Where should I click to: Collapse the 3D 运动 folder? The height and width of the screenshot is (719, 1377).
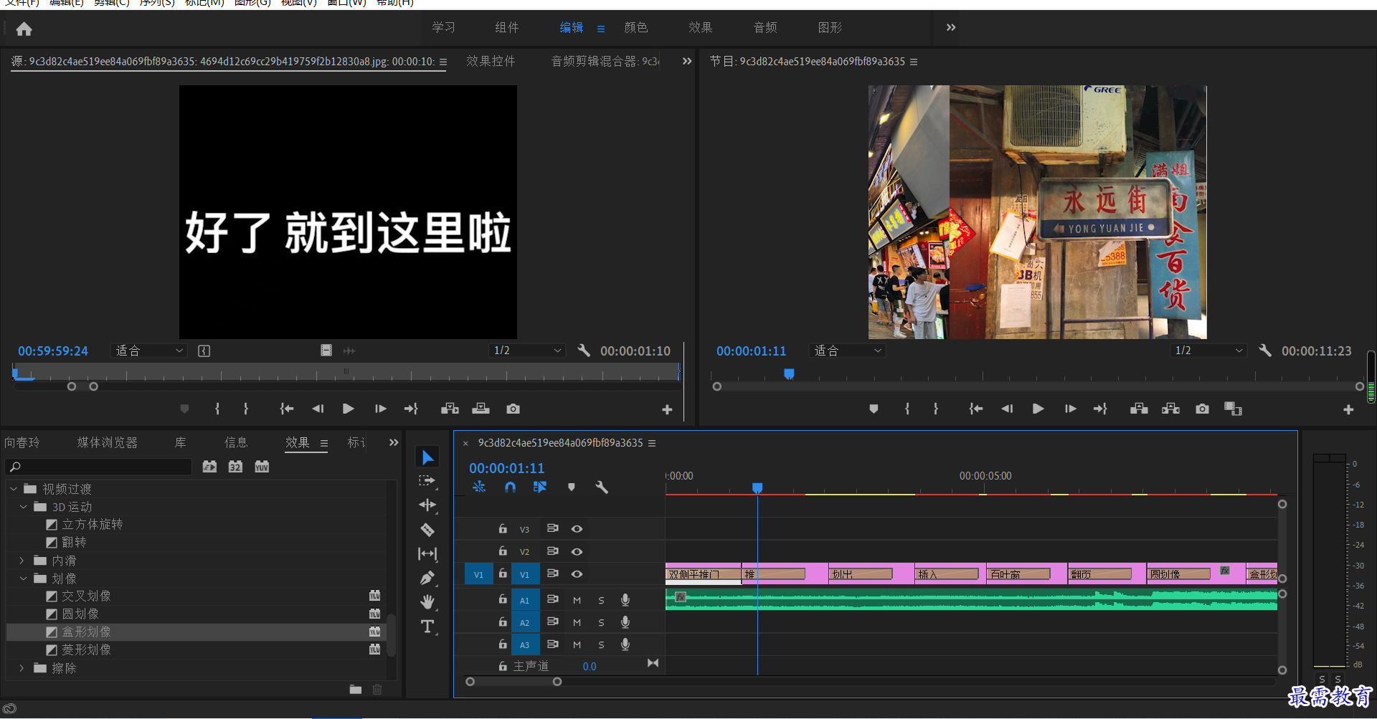click(24, 507)
